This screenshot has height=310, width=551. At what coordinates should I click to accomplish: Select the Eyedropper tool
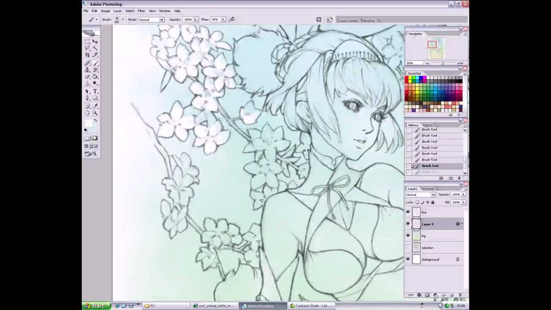coord(95,106)
